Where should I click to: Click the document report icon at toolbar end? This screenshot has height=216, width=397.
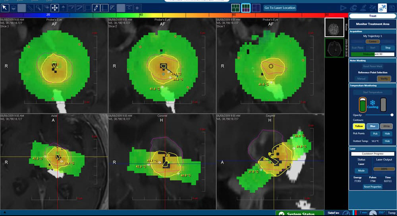tap(392, 8)
